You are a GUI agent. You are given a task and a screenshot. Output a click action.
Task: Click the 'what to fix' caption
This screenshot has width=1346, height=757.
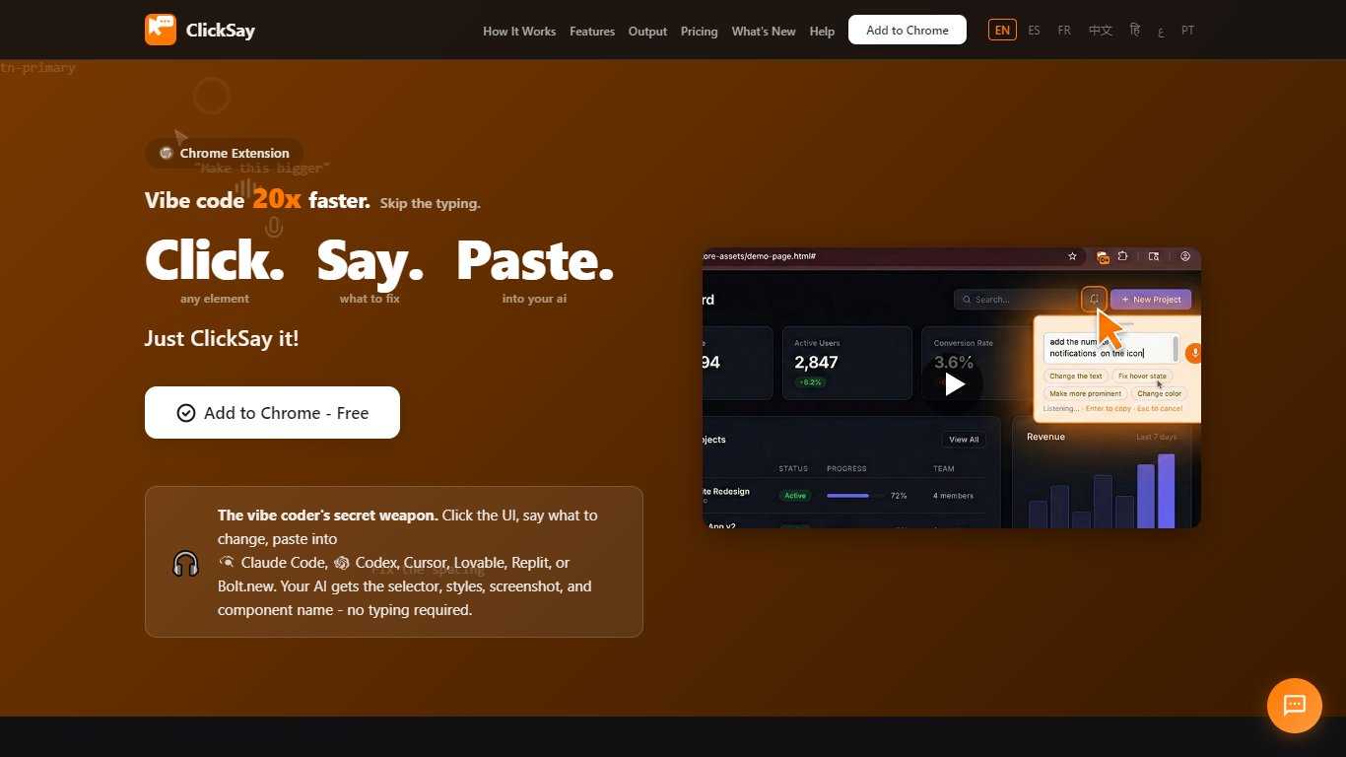click(370, 299)
